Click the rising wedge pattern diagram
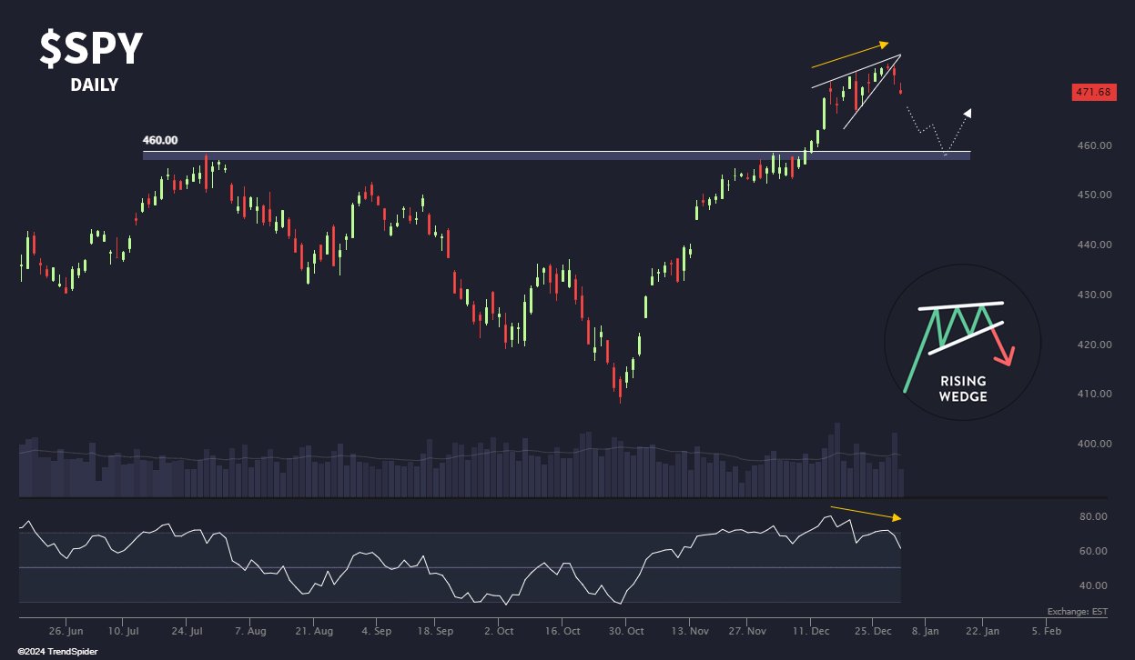This screenshot has height=660, width=1135. [963, 342]
